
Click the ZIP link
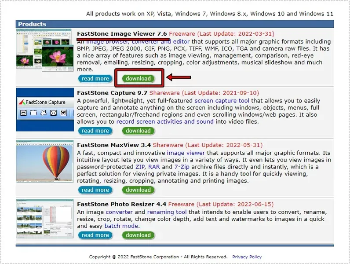140,167
